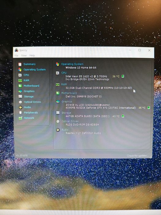Click the CPU heading link in summary
This screenshot has height=215, width=161.
[x=64, y=73]
